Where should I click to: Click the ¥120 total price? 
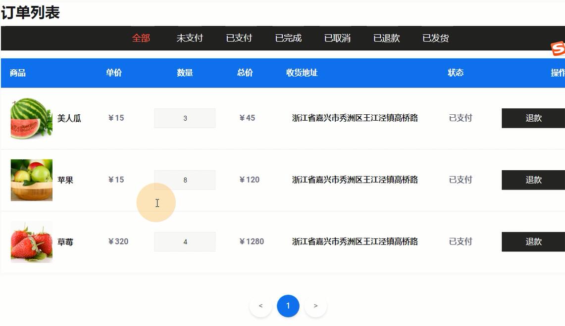click(x=250, y=180)
